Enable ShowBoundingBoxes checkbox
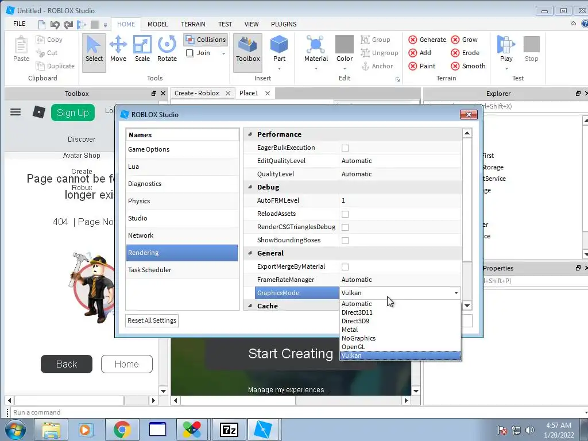 click(345, 241)
